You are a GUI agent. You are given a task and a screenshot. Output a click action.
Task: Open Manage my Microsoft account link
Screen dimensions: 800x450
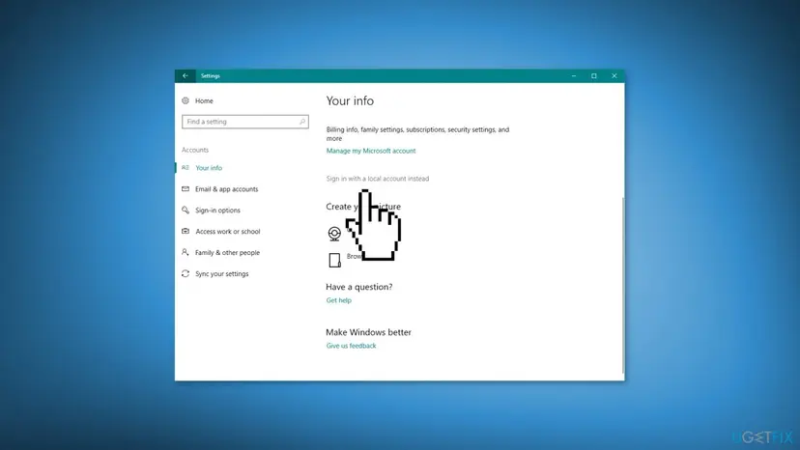tap(371, 151)
